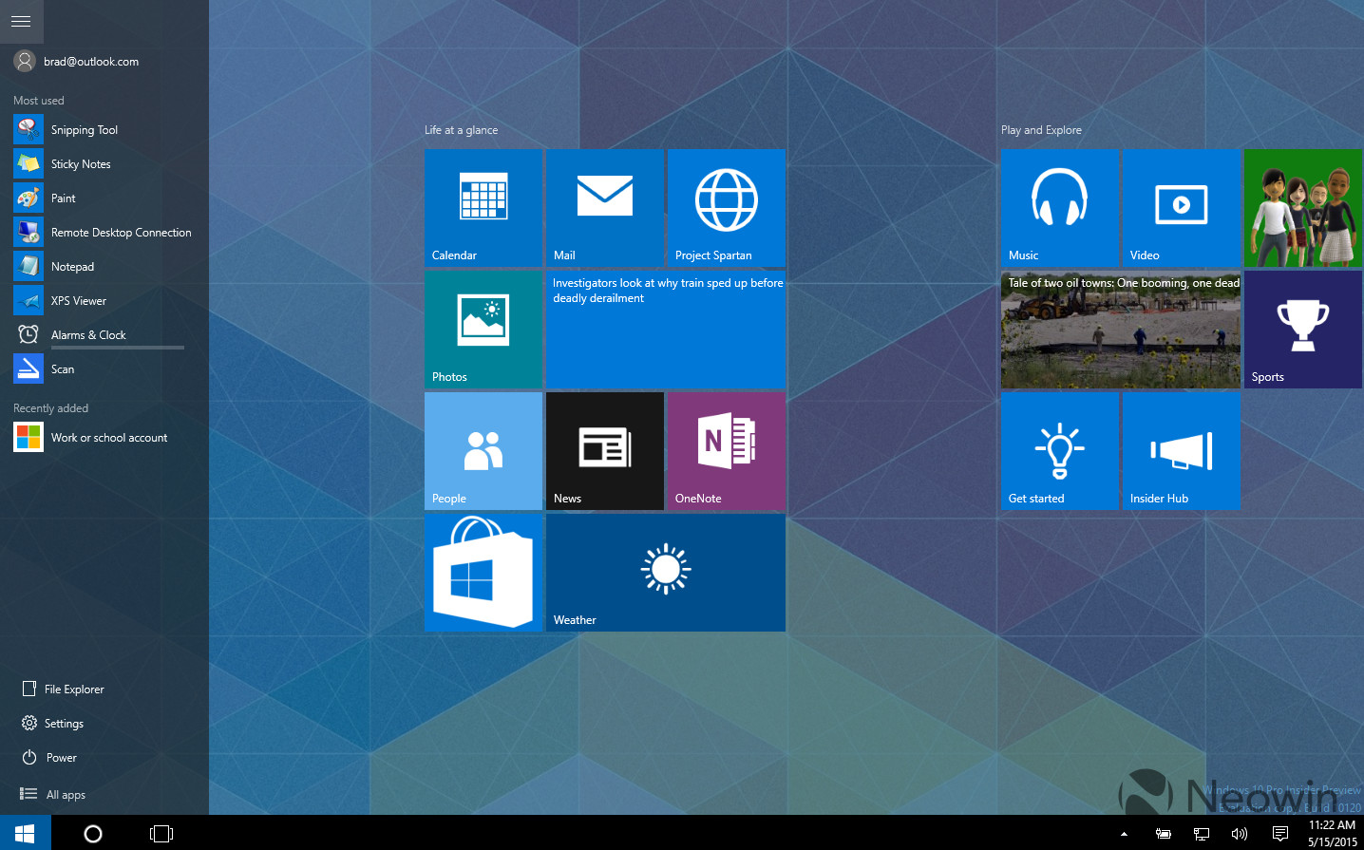This screenshot has height=850, width=1364.
Task: Open Cortana search circle on taskbar
Action: point(93,833)
